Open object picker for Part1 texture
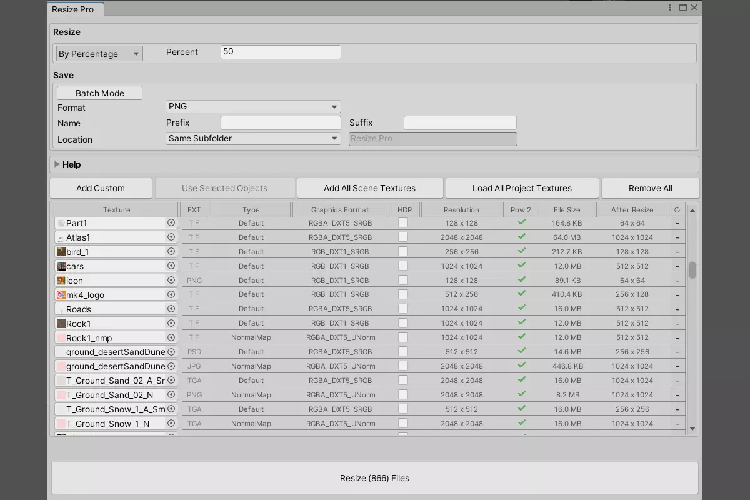 171,223
